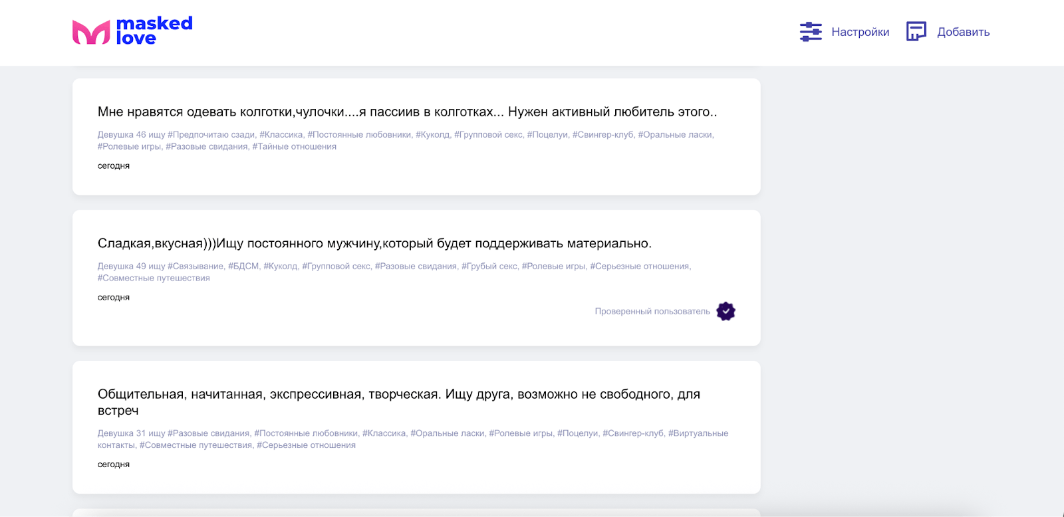Click #Тайные отношения tag in first post
The height and width of the screenshot is (517, 1064).
click(x=294, y=147)
